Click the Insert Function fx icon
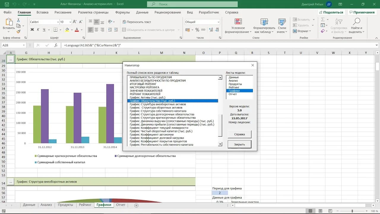380x214 pixels. (56, 45)
